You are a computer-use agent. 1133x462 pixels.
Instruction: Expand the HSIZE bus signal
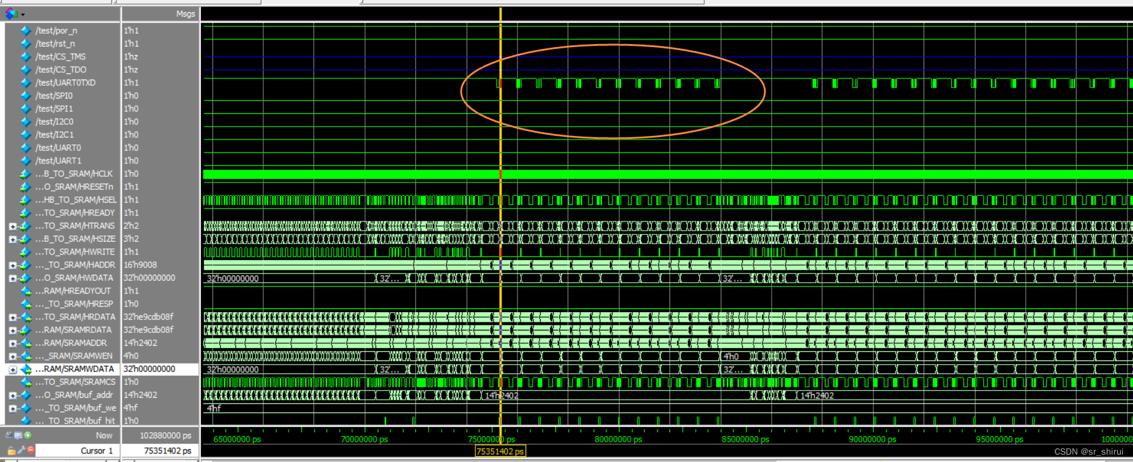click(12, 239)
